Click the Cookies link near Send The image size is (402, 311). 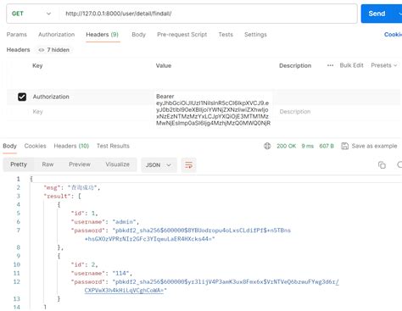393,35
